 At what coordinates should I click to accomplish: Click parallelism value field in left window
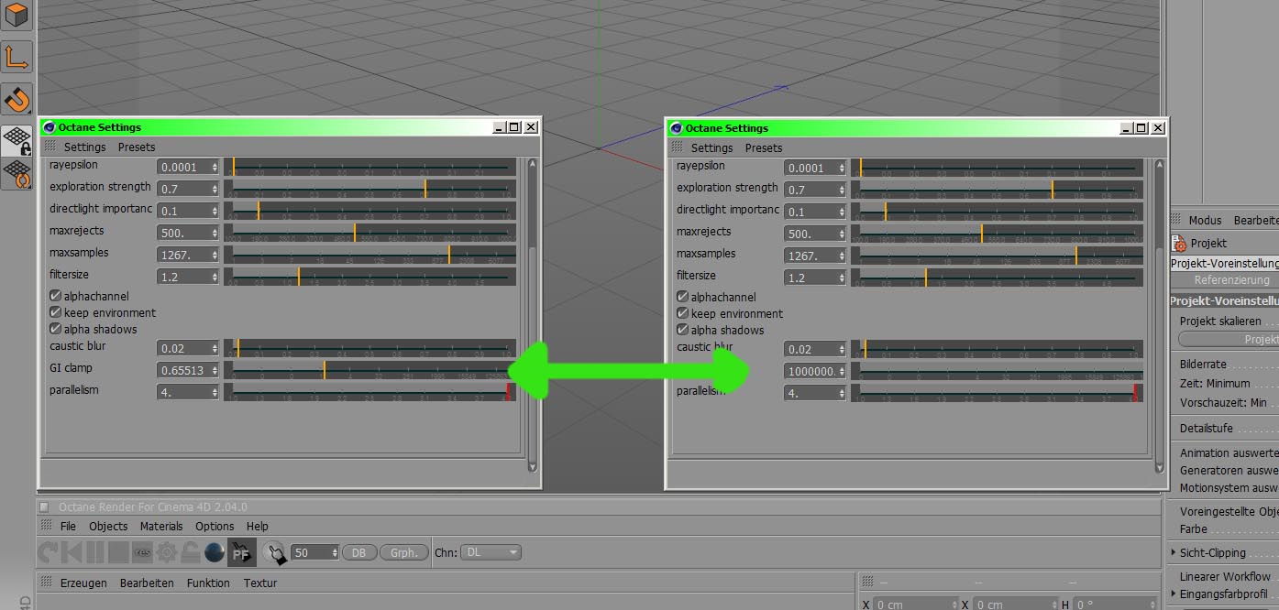[x=188, y=392]
